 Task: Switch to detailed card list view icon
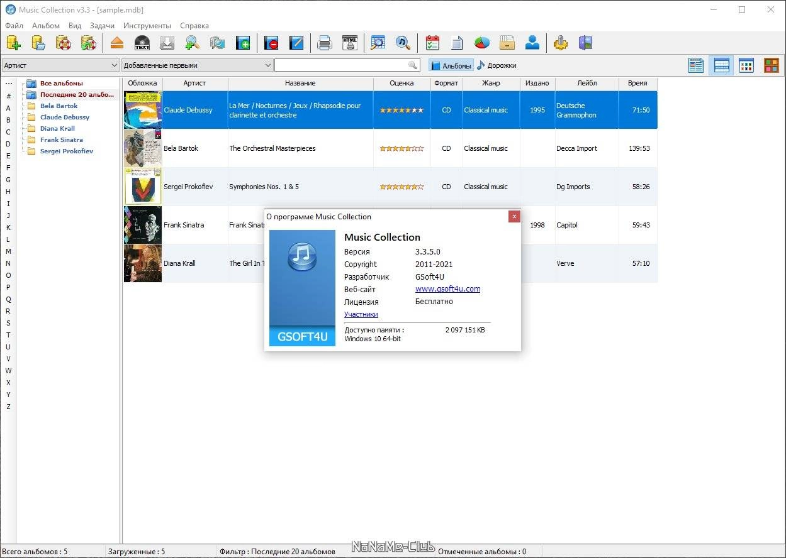(696, 65)
